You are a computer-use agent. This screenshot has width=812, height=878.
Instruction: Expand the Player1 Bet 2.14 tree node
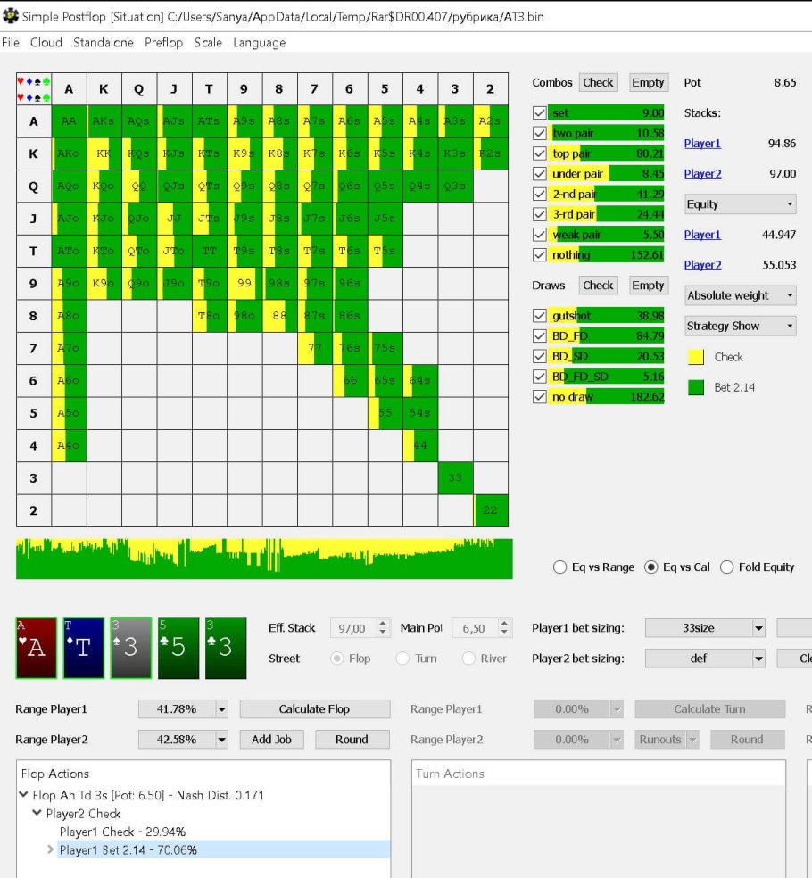pyautogui.click(x=50, y=850)
